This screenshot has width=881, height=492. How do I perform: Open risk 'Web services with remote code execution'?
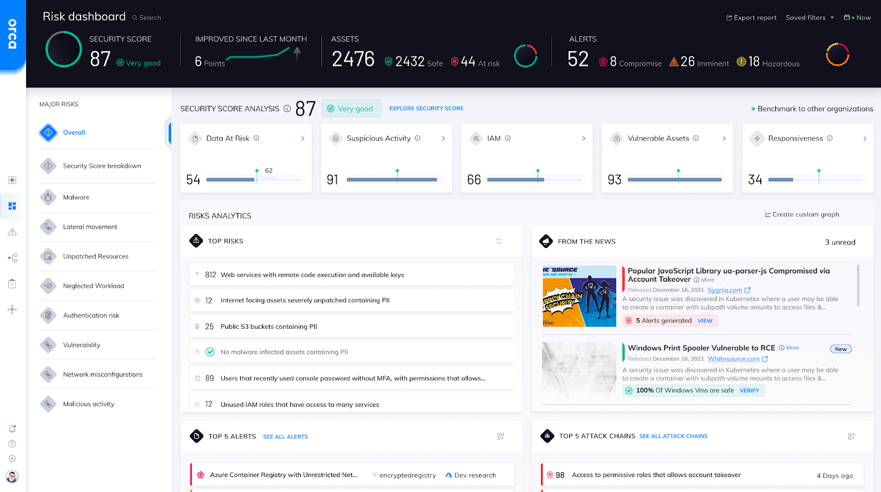tap(352, 275)
